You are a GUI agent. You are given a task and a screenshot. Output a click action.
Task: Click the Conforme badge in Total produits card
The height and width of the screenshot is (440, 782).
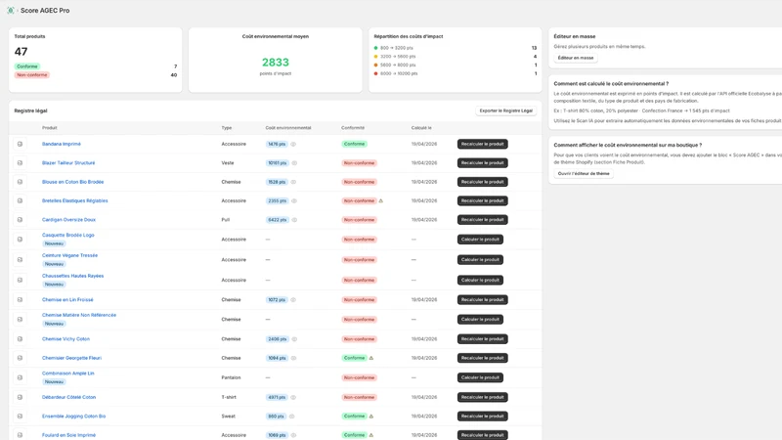(27, 66)
